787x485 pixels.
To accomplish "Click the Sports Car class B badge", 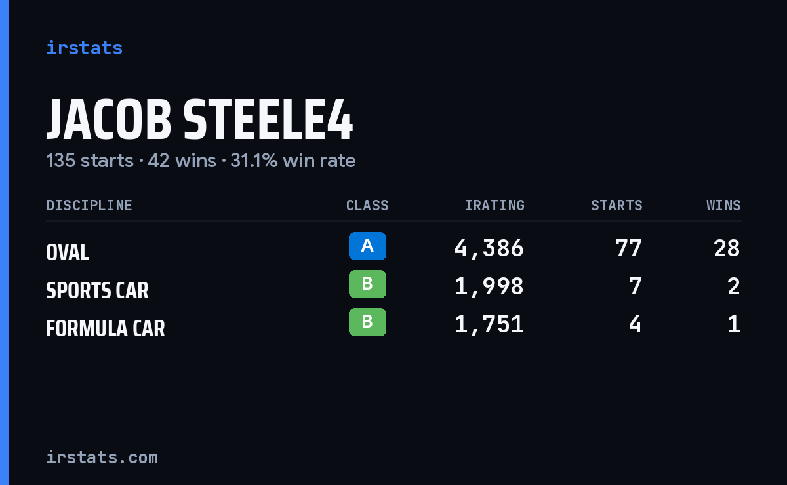I will pos(367,284).
